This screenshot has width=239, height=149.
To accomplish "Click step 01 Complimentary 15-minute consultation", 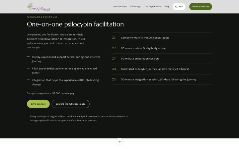I will click(162, 38).
